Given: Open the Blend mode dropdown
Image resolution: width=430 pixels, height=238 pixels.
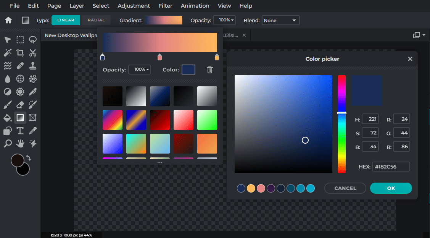Looking at the screenshot, I should 280,20.
